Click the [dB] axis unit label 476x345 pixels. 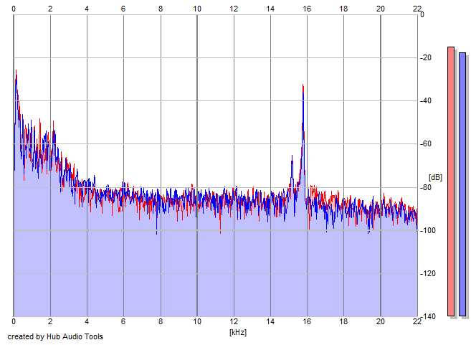(435, 178)
